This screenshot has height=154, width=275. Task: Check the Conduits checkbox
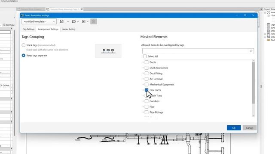tap(147, 101)
